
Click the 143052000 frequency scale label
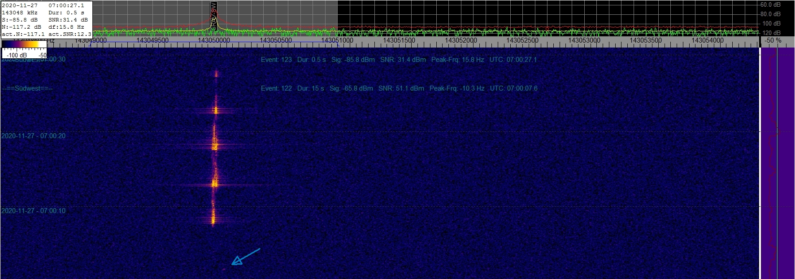461,40
